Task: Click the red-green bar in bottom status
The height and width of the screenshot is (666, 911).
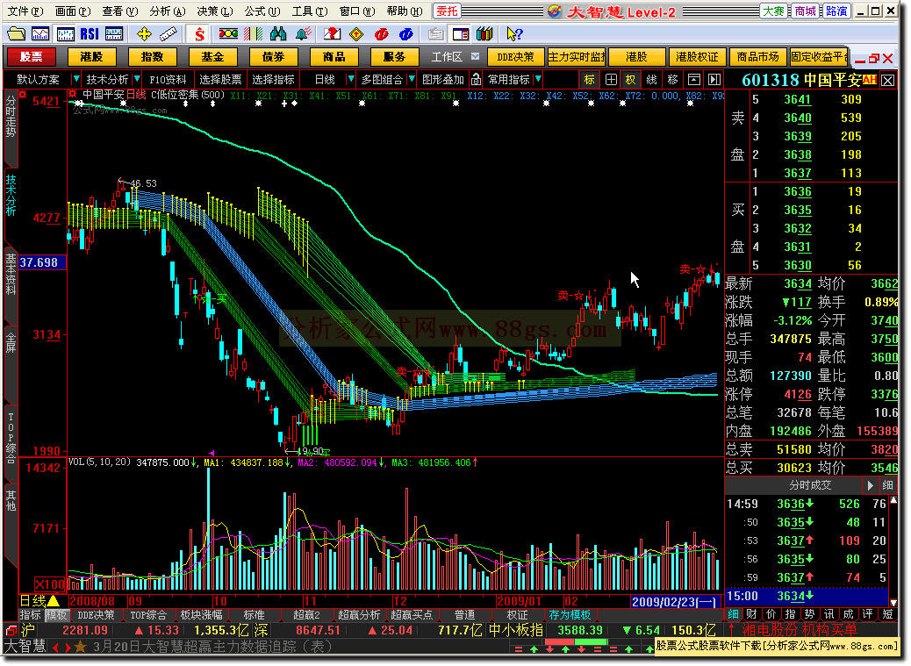Action: point(576,642)
